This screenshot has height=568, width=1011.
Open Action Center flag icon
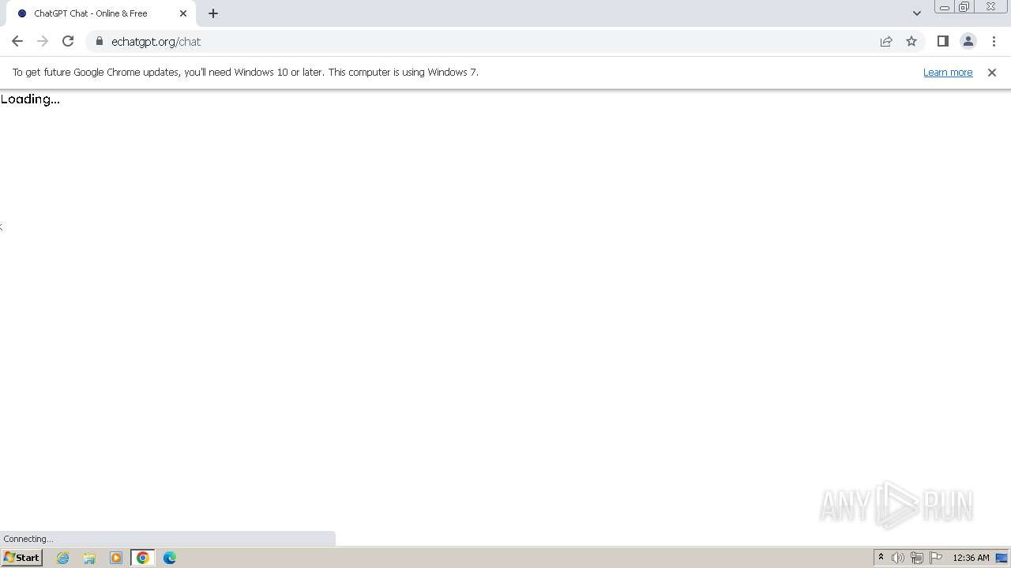(x=936, y=558)
